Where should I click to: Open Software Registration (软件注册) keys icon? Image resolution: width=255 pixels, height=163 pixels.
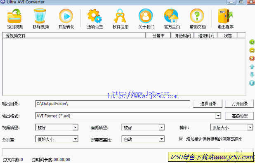pos(120,16)
